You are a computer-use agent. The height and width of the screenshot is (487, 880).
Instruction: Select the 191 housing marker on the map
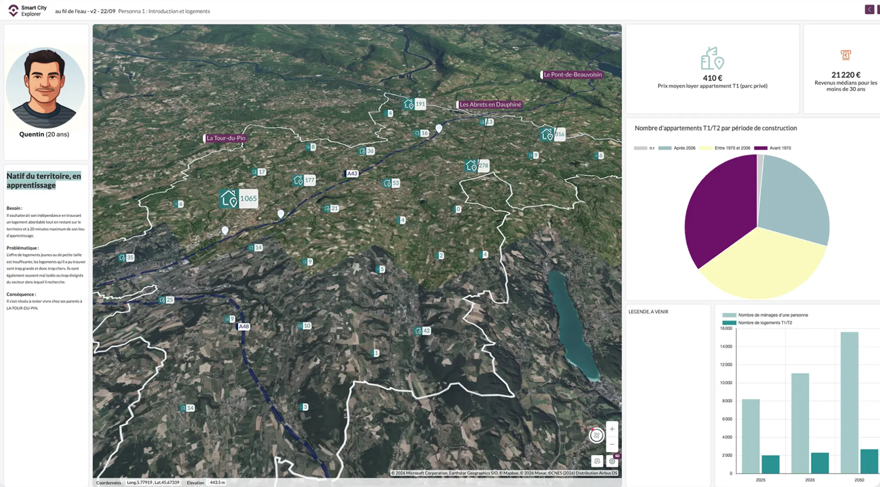tap(414, 104)
